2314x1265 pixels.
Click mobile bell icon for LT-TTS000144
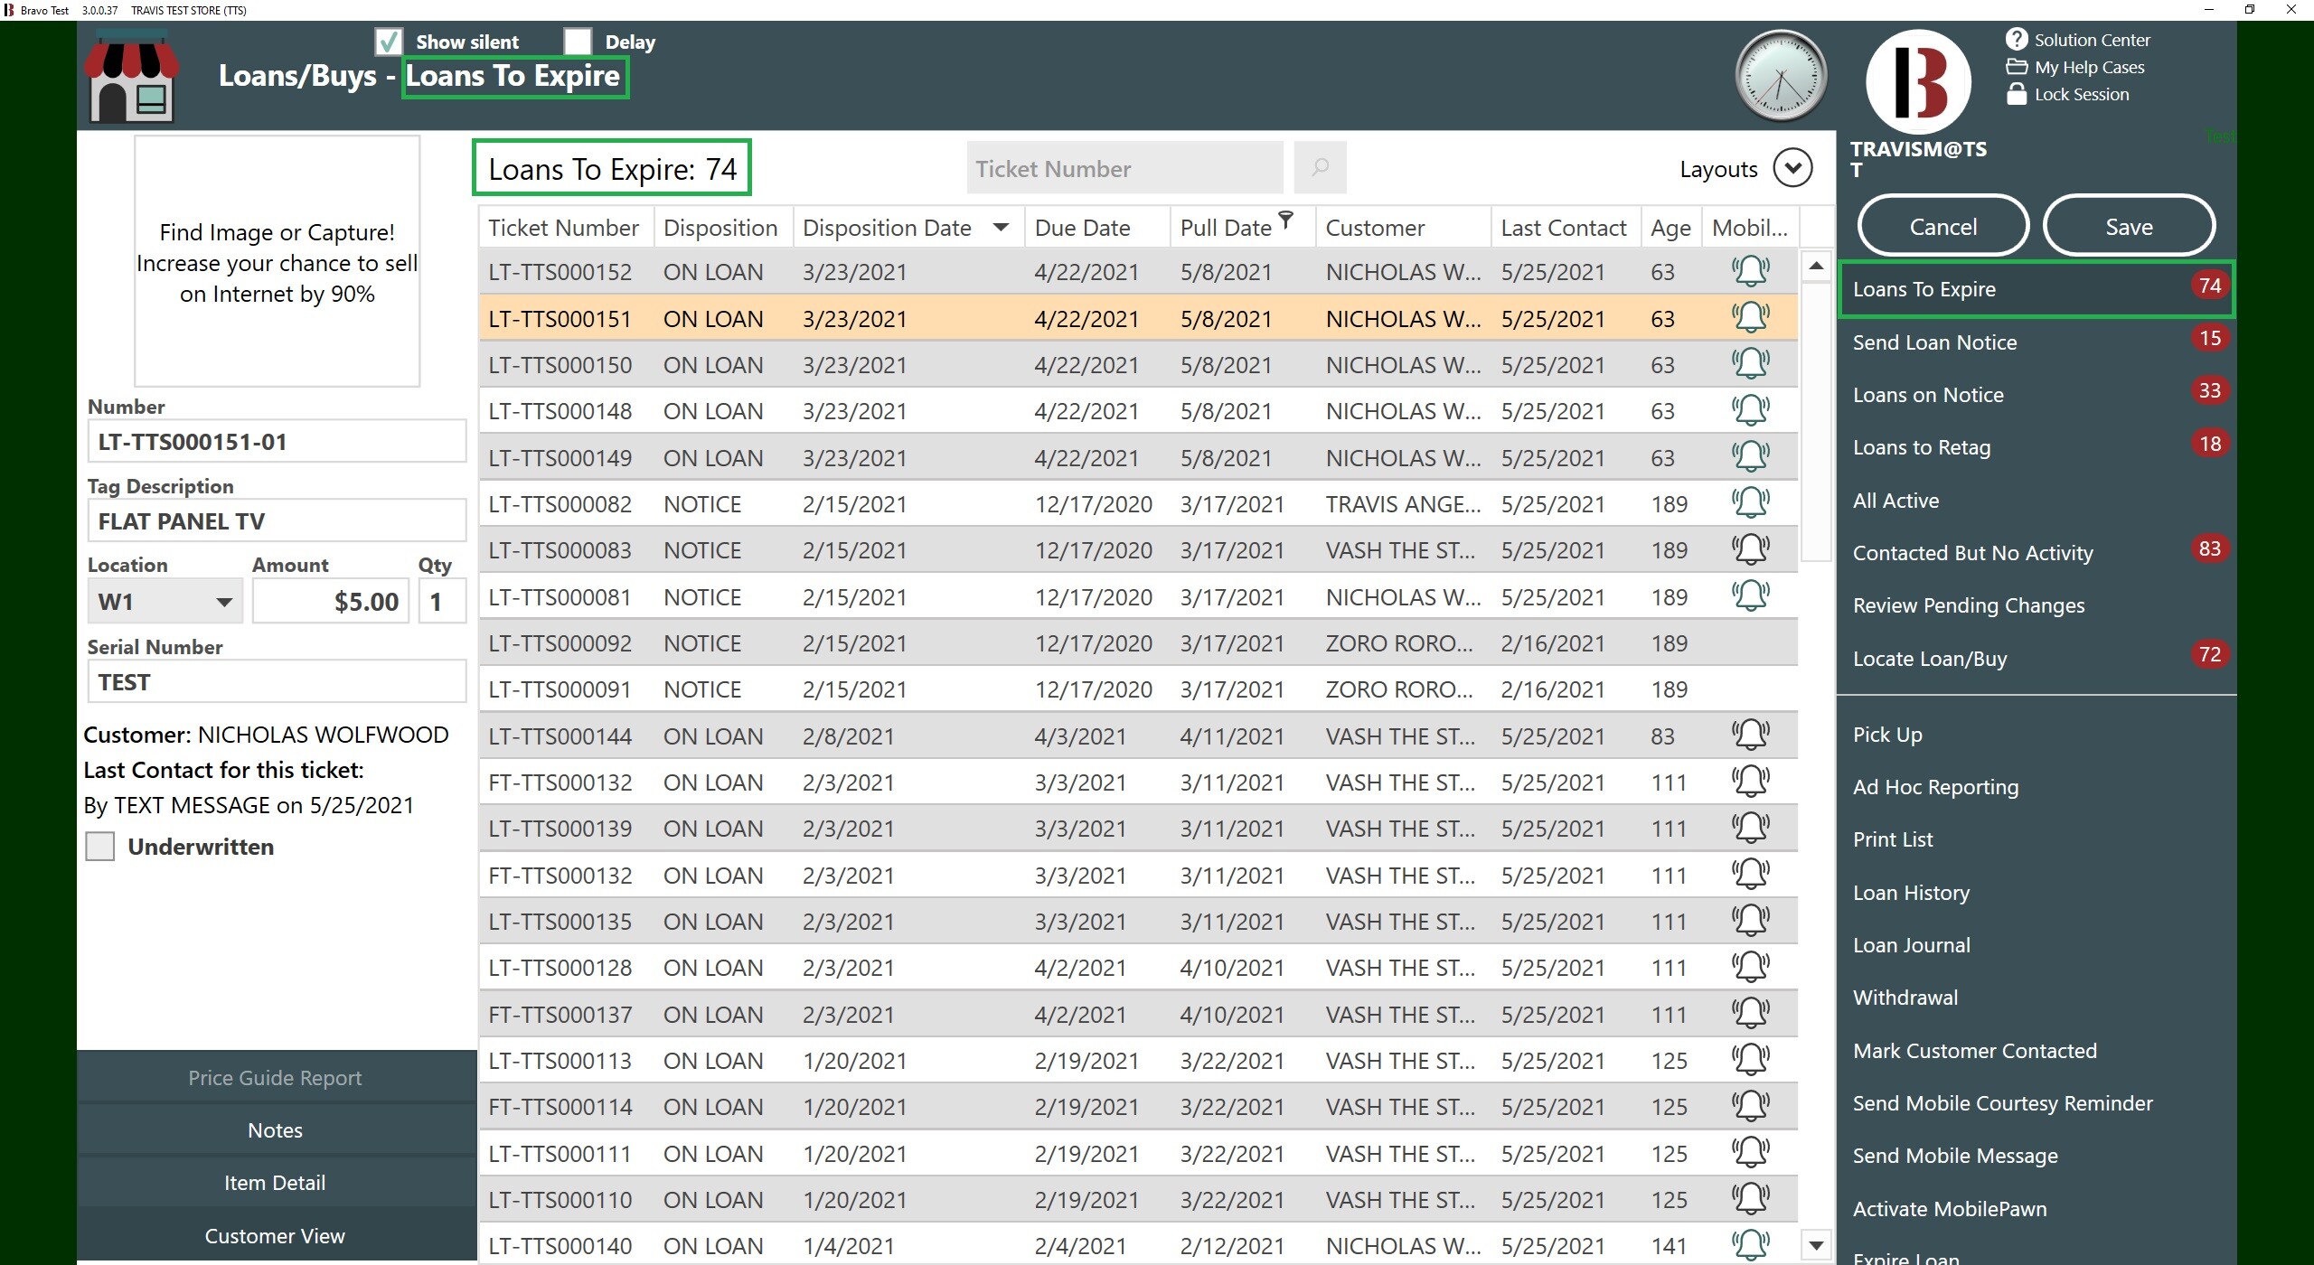tap(1750, 735)
